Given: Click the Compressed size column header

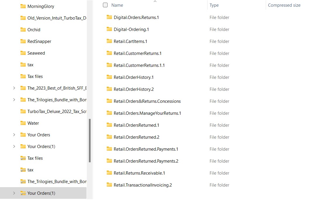Looking at the screenshot, I should click(284, 5).
